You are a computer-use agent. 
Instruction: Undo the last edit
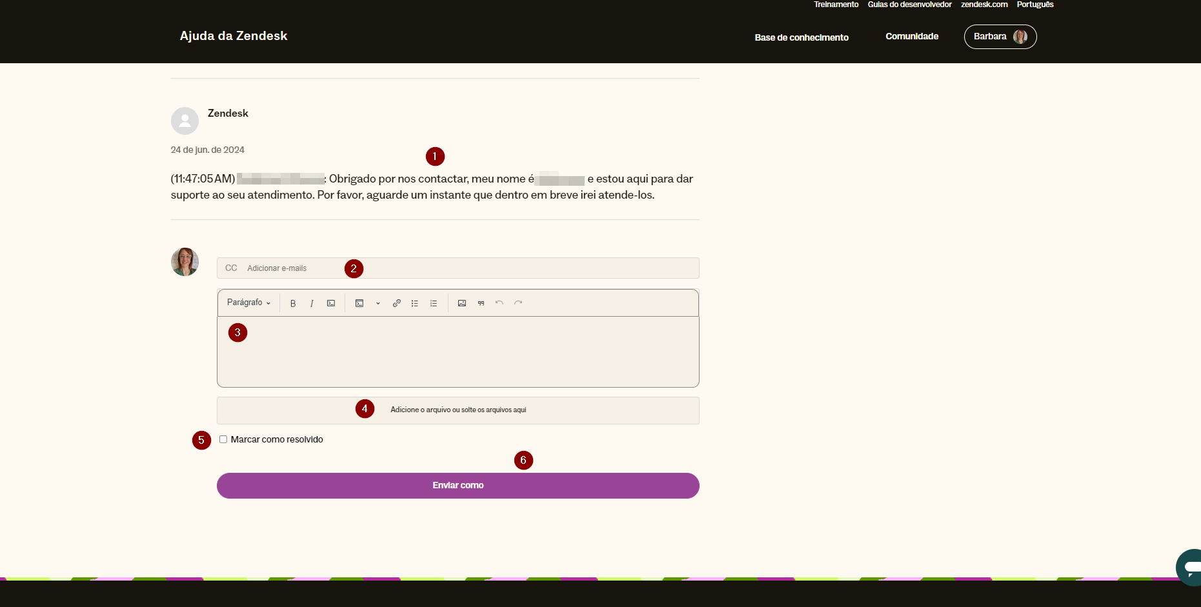pyautogui.click(x=500, y=303)
